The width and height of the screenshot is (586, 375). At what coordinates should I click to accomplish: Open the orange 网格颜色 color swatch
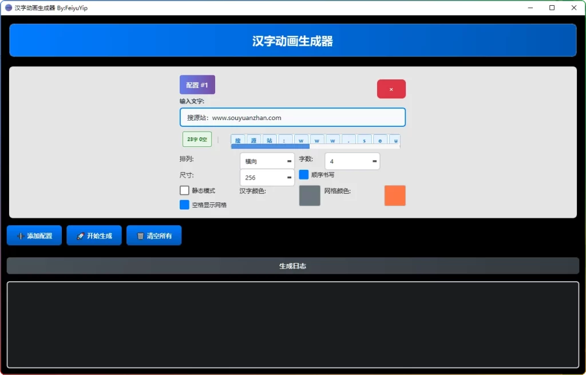click(x=394, y=196)
